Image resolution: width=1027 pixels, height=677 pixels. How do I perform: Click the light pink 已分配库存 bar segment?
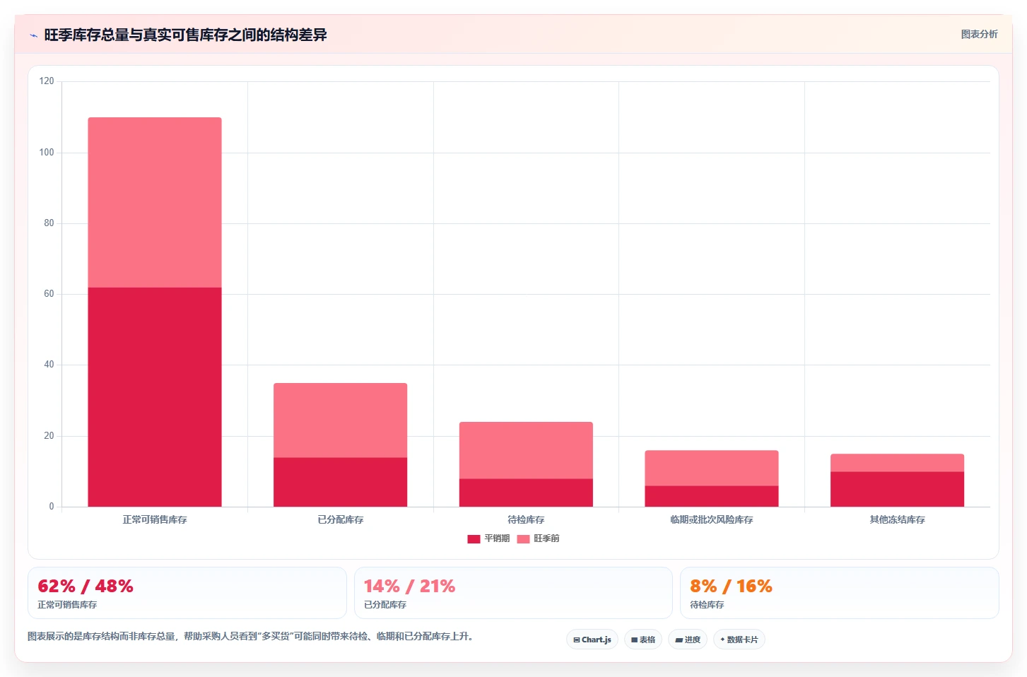click(x=340, y=420)
